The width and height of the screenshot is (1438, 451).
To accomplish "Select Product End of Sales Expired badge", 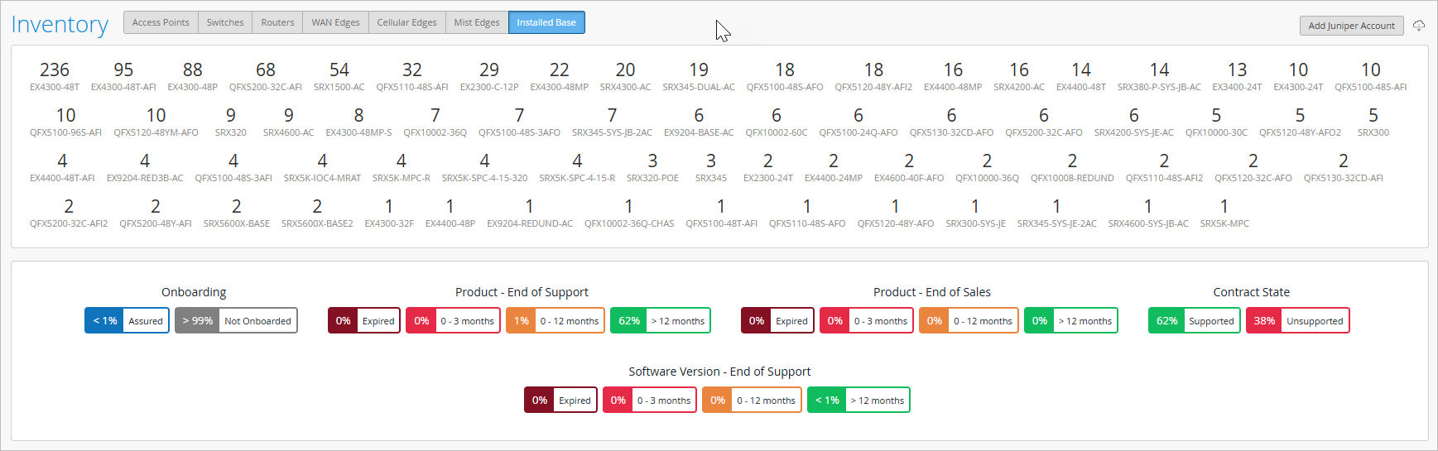I will tap(777, 320).
